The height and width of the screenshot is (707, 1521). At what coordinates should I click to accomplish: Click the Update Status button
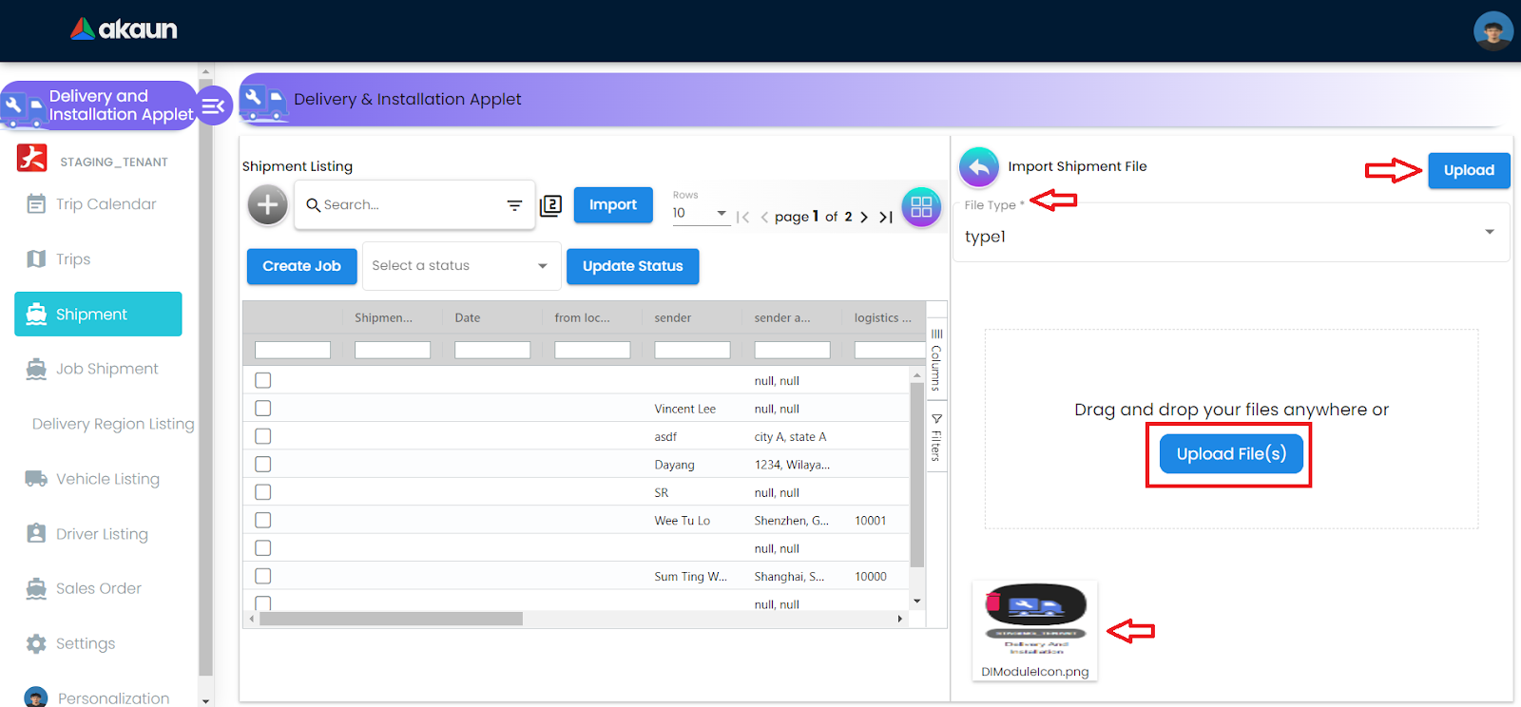[x=632, y=266]
